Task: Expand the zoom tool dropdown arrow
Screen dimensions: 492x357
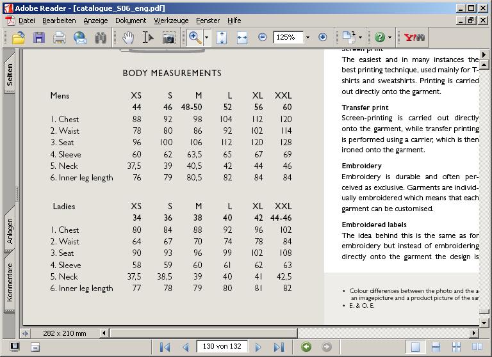Action: click(206, 38)
